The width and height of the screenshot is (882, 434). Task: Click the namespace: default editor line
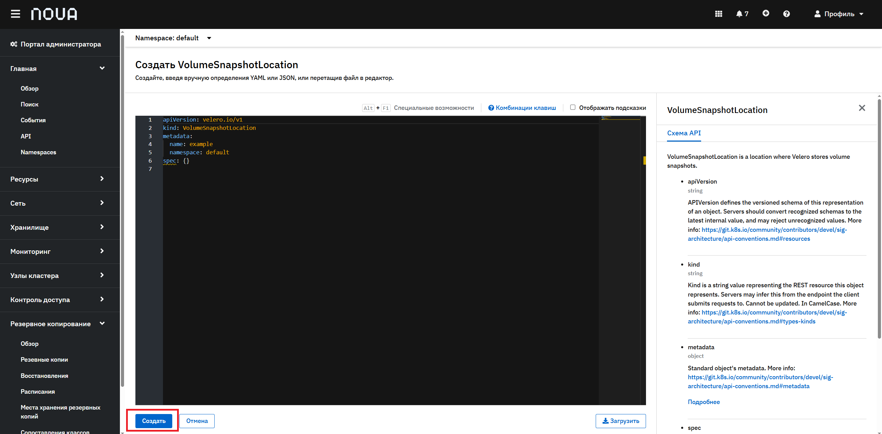[199, 153]
